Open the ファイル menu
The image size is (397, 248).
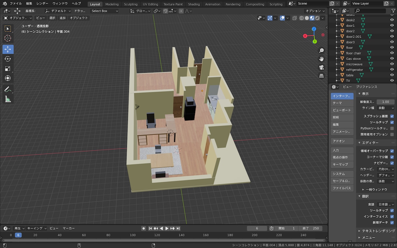(x=16, y=4)
